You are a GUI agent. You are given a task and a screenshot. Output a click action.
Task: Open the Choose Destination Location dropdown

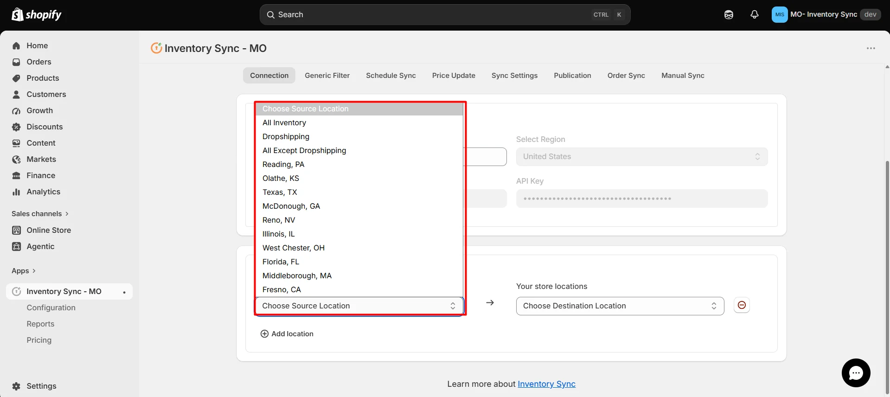[620, 306]
